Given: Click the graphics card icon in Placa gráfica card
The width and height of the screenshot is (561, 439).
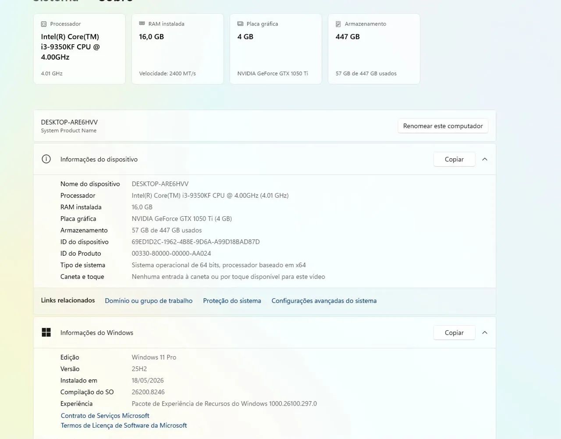Looking at the screenshot, I should [x=240, y=24].
